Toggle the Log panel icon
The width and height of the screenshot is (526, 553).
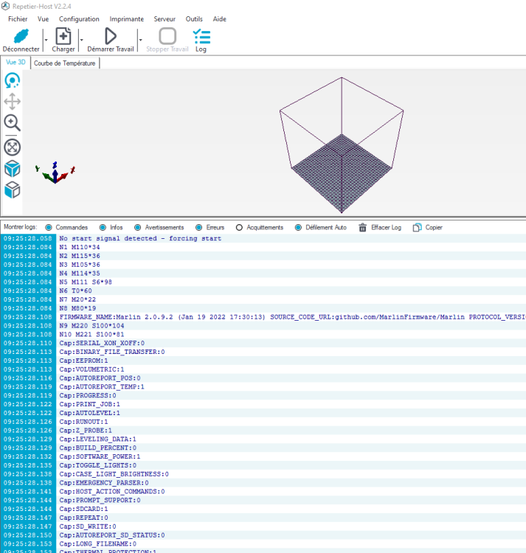201,36
